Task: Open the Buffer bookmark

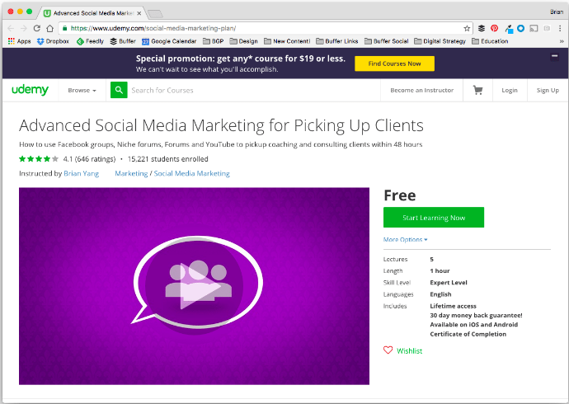Action: click(x=123, y=41)
